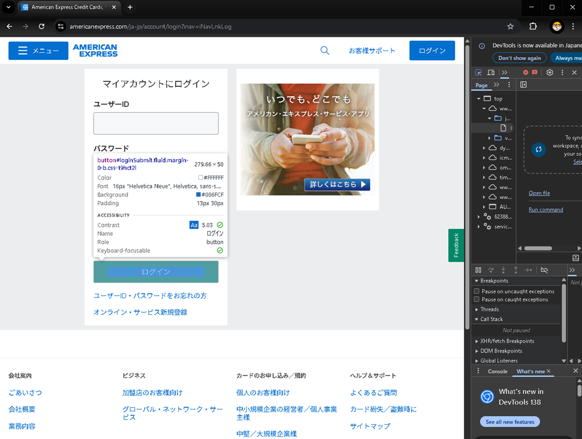
Task: Click the American Express logo
Action: pos(95,51)
